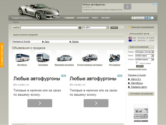The width and height of the screenshot is (166, 125).
Task: Open the silver foreign car picture
Action: [x=64, y=58]
